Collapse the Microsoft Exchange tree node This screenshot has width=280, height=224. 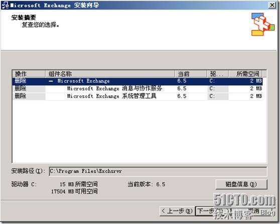[51, 81]
